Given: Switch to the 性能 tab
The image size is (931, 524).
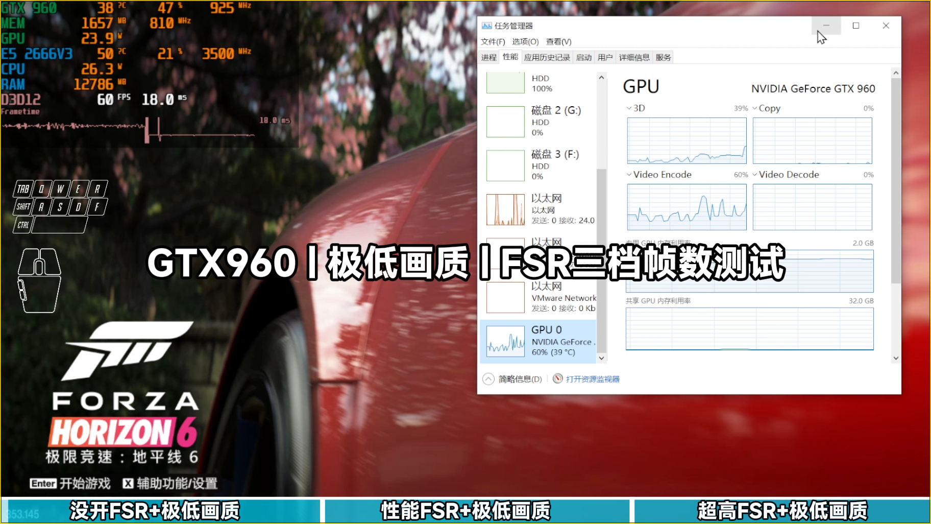Looking at the screenshot, I should tap(510, 57).
